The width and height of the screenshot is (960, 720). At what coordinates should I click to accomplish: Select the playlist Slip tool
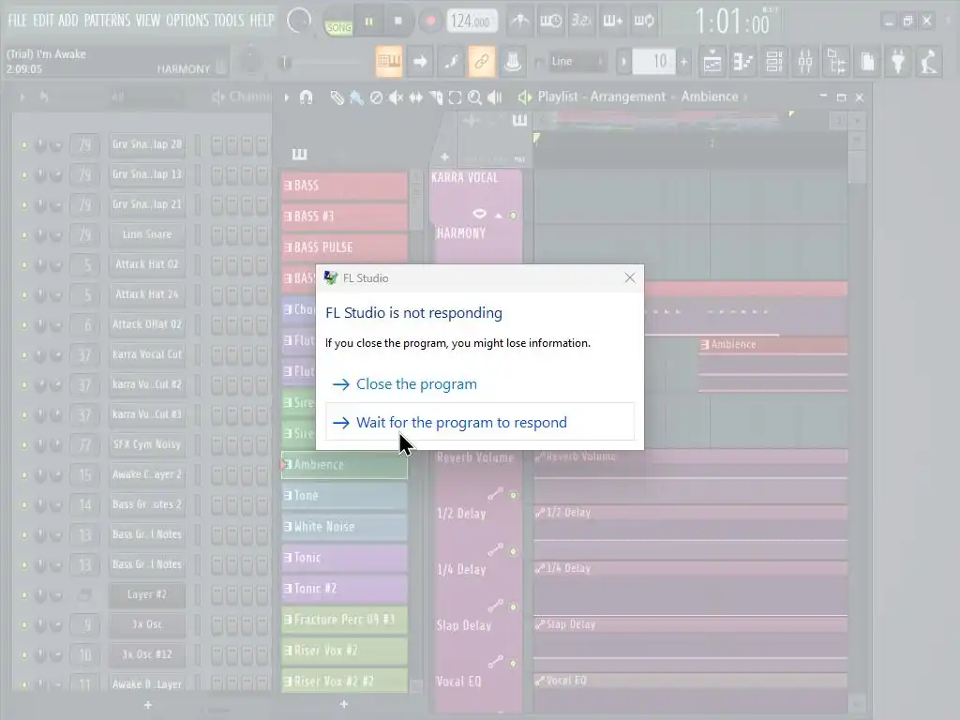click(x=415, y=97)
